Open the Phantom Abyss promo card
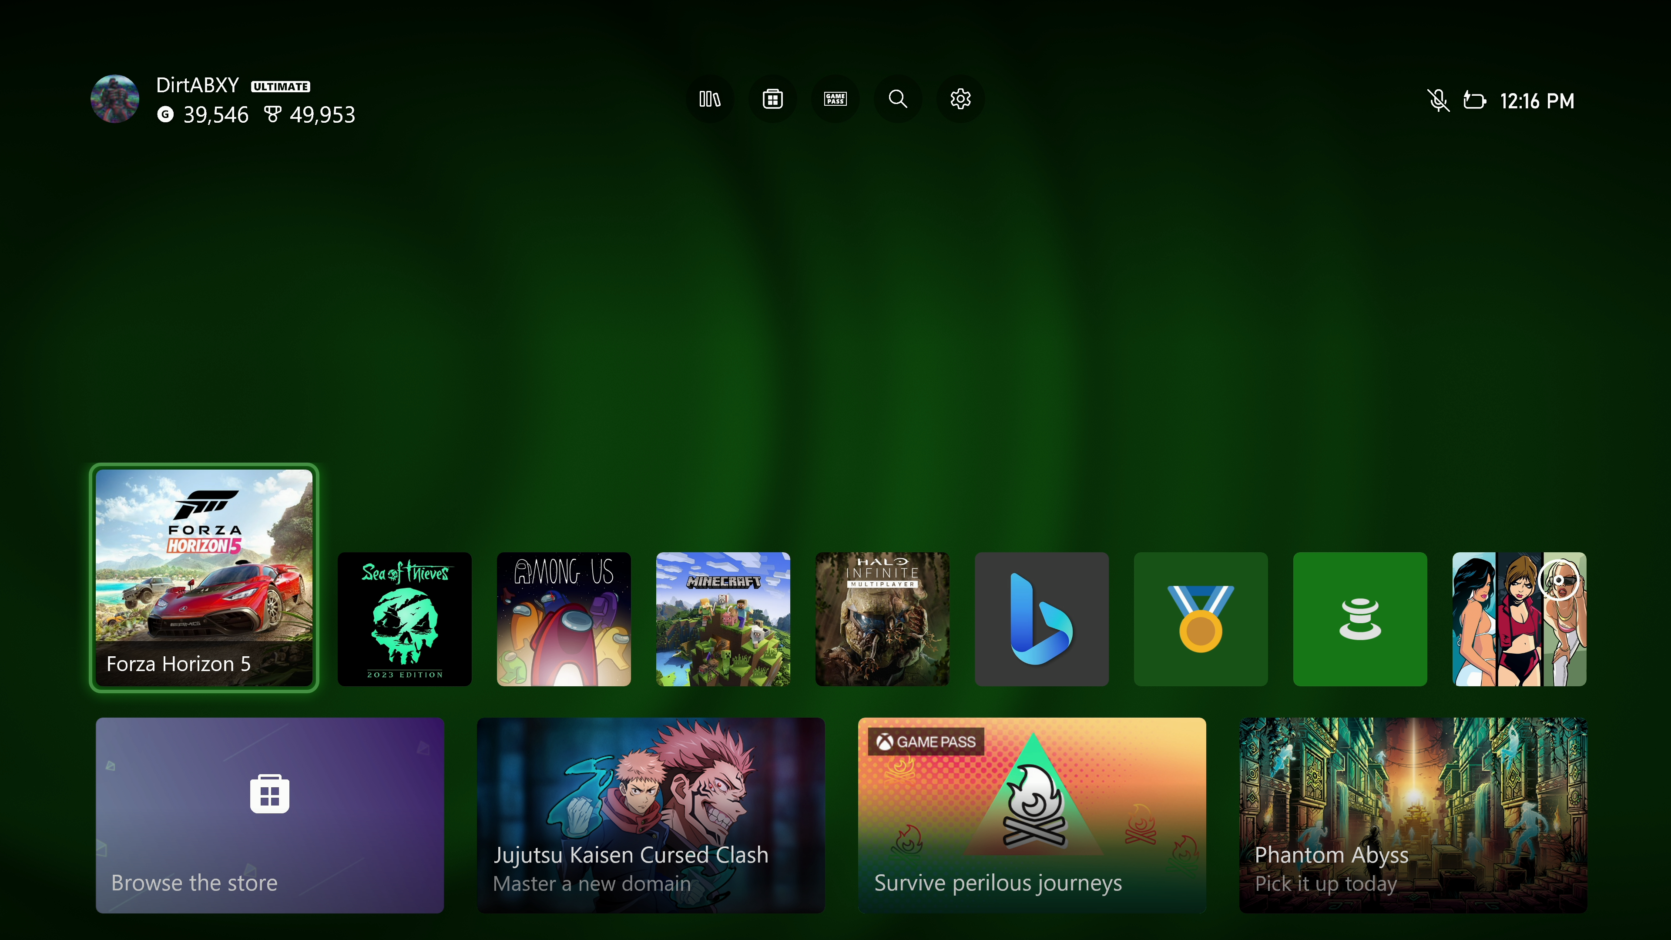Image resolution: width=1671 pixels, height=940 pixels. point(1413,815)
